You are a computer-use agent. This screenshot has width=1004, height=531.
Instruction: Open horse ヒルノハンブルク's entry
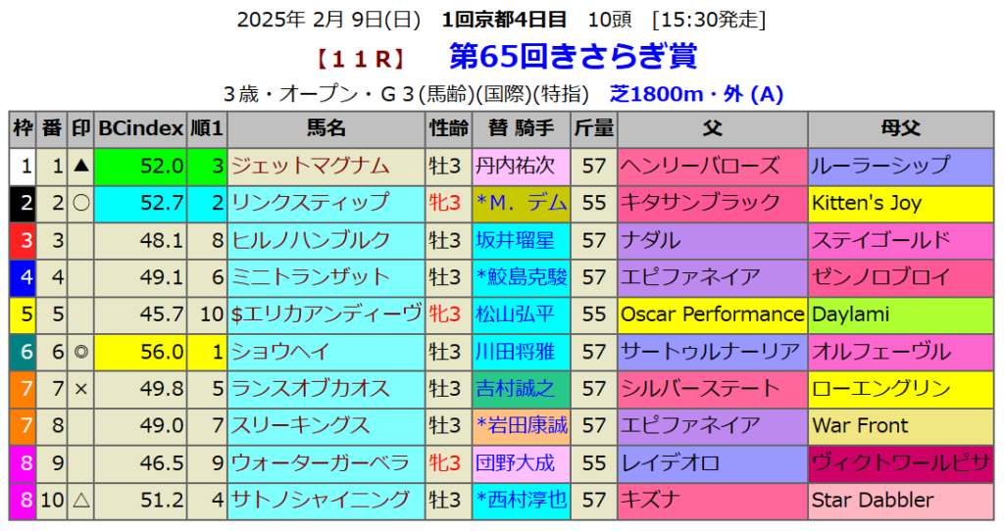pyautogui.click(x=310, y=240)
